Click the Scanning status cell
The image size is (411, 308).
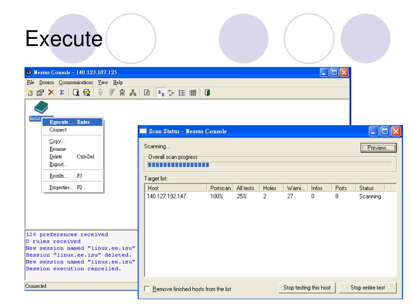tap(370, 196)
